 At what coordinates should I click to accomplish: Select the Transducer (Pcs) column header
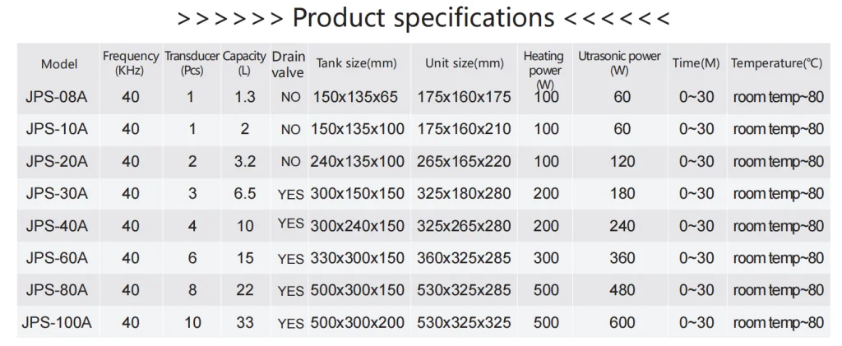192,63
